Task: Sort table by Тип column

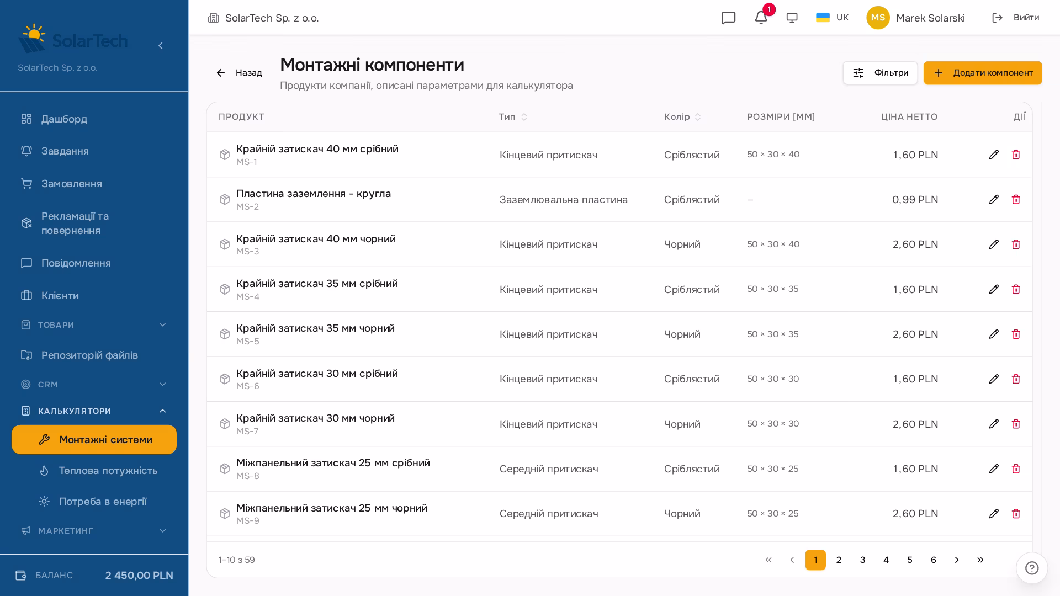Action: [513, 117]
